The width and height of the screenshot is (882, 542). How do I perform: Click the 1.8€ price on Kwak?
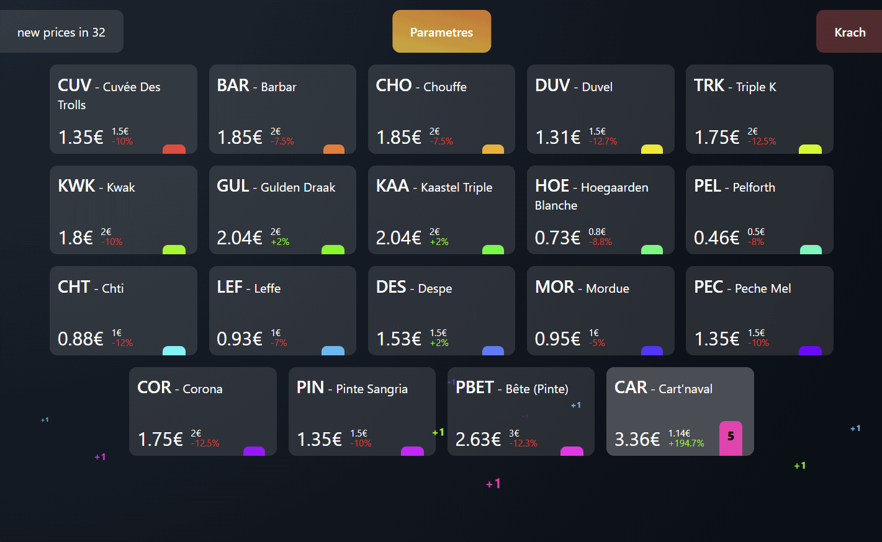75,238
